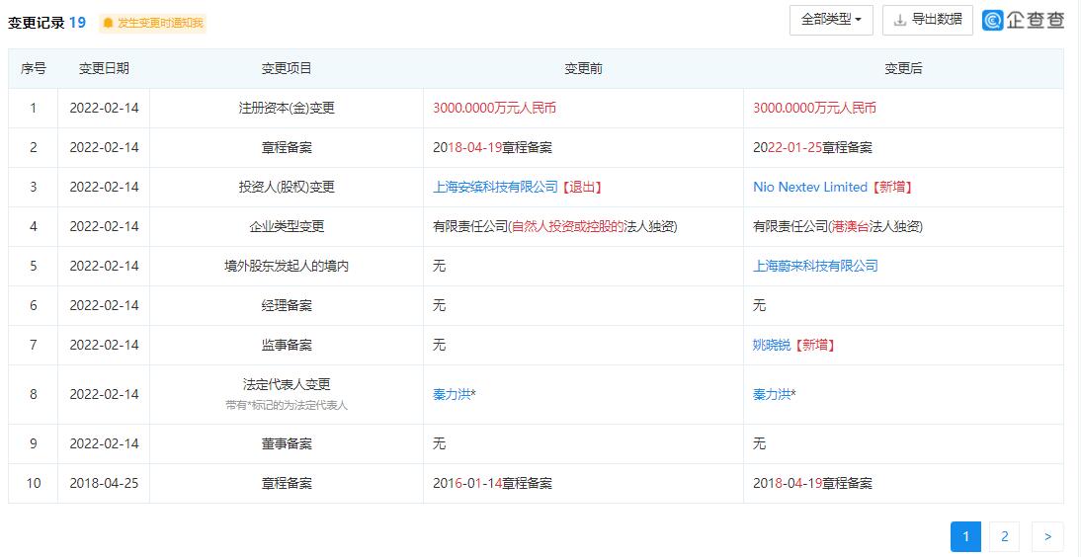The height and width of the screenshot is (557, 1081).
Task: Go to page 2
Action: (x=1005, y=536)
